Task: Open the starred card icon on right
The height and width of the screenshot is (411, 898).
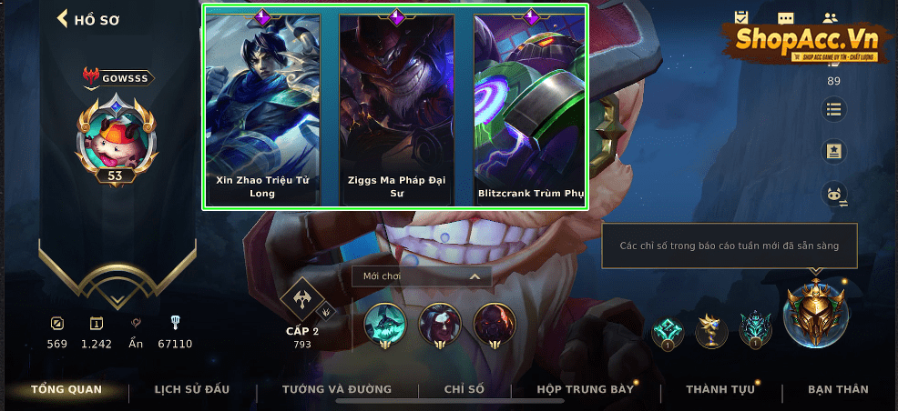Action: click(x=834, y=152)
